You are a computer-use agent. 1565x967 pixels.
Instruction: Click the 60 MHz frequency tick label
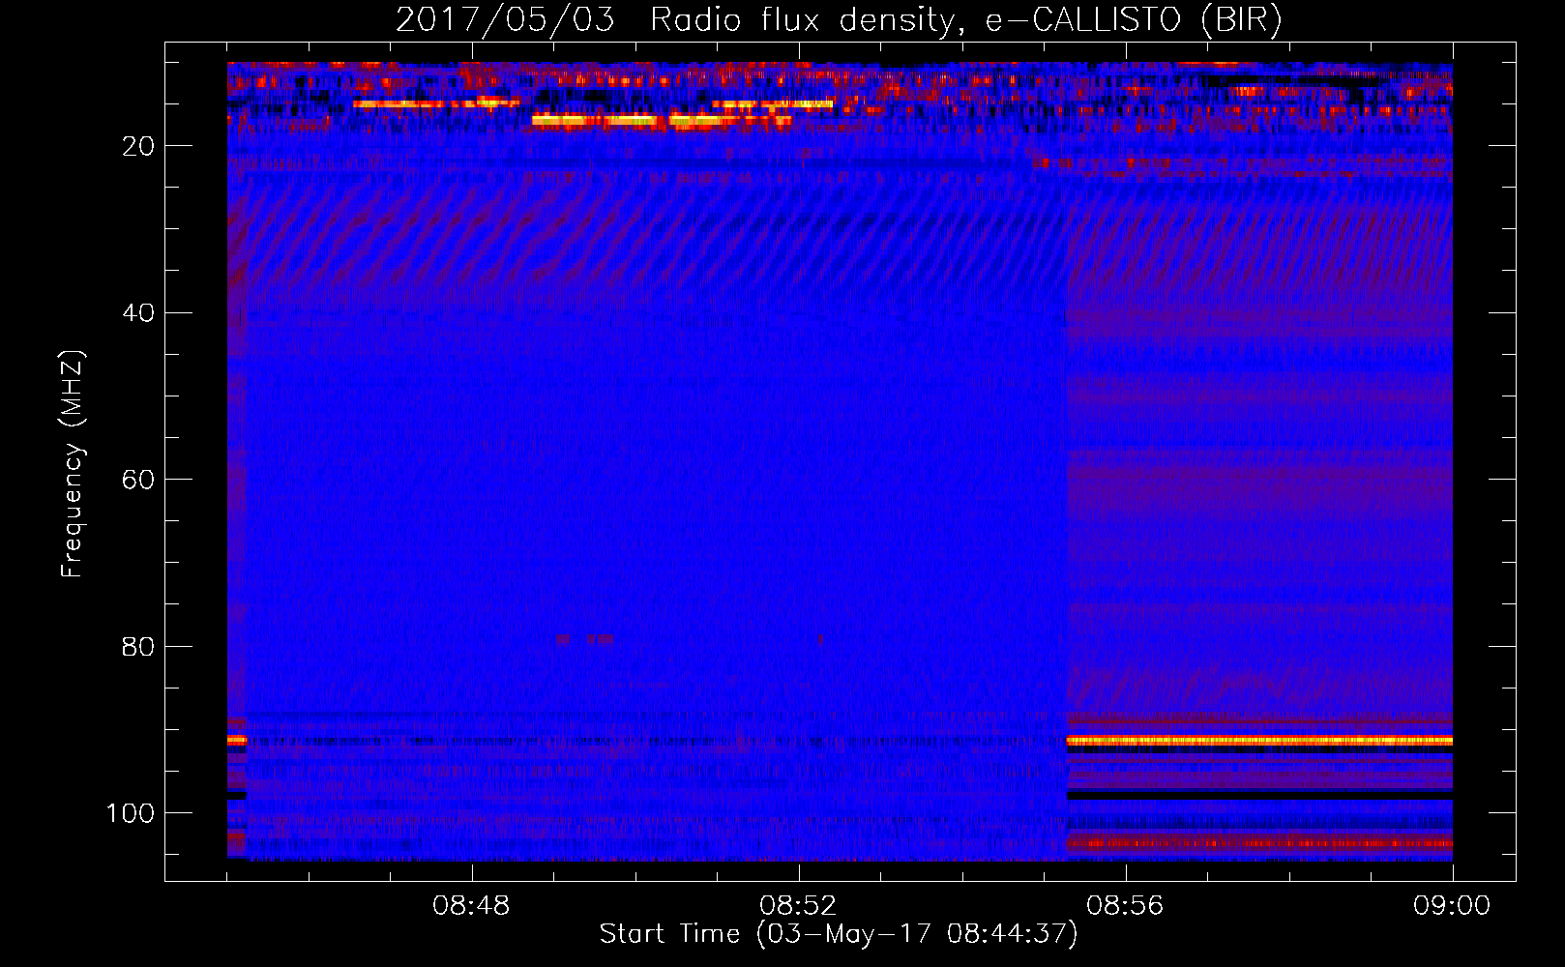click(x=138, y=480)
